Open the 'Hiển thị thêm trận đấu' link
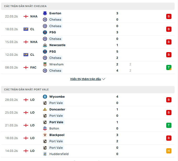178x161 pixels. [x=85, y=79]
